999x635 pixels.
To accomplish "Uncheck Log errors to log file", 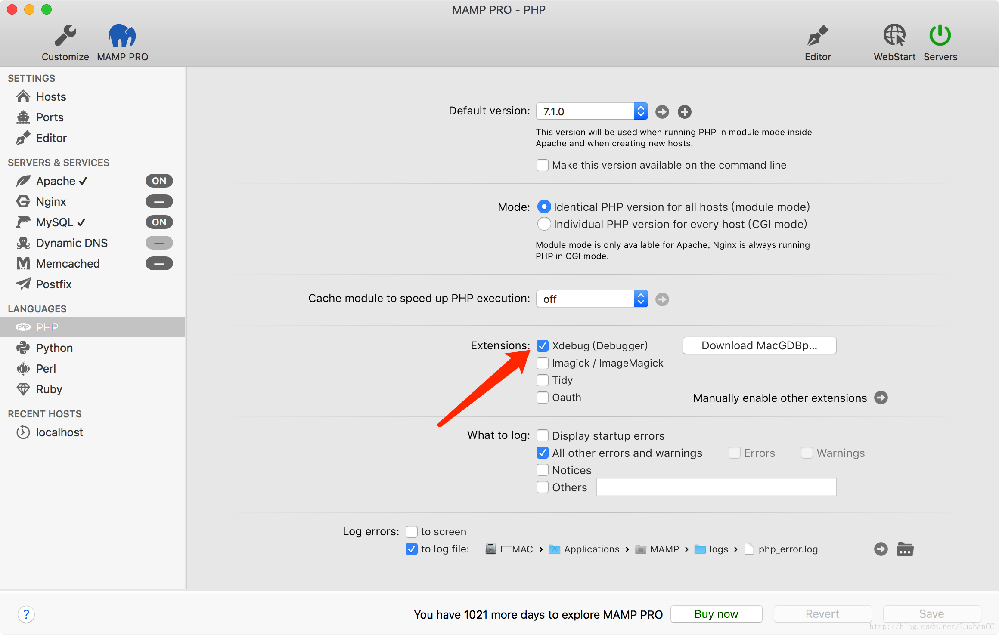I will point(411,549).
